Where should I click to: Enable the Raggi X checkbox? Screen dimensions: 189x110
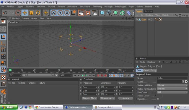(x=158, y=99)
